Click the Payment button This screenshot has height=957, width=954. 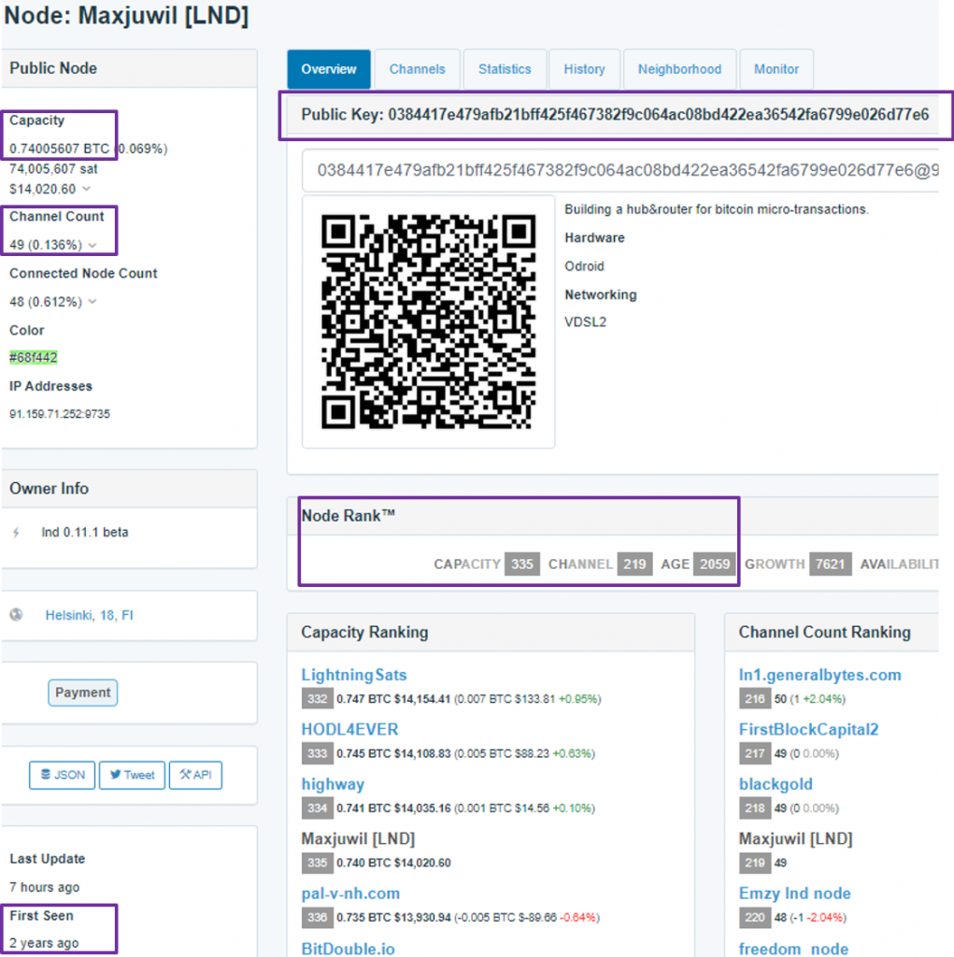(x=83, y=693)
